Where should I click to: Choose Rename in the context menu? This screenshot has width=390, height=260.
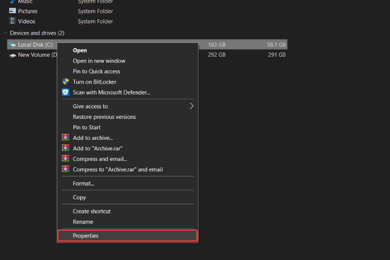pyautogui.click(x=83, y=222)
